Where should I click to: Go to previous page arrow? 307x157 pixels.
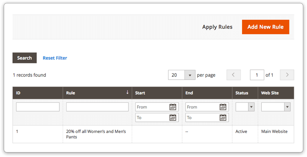[x=233, y=75]
